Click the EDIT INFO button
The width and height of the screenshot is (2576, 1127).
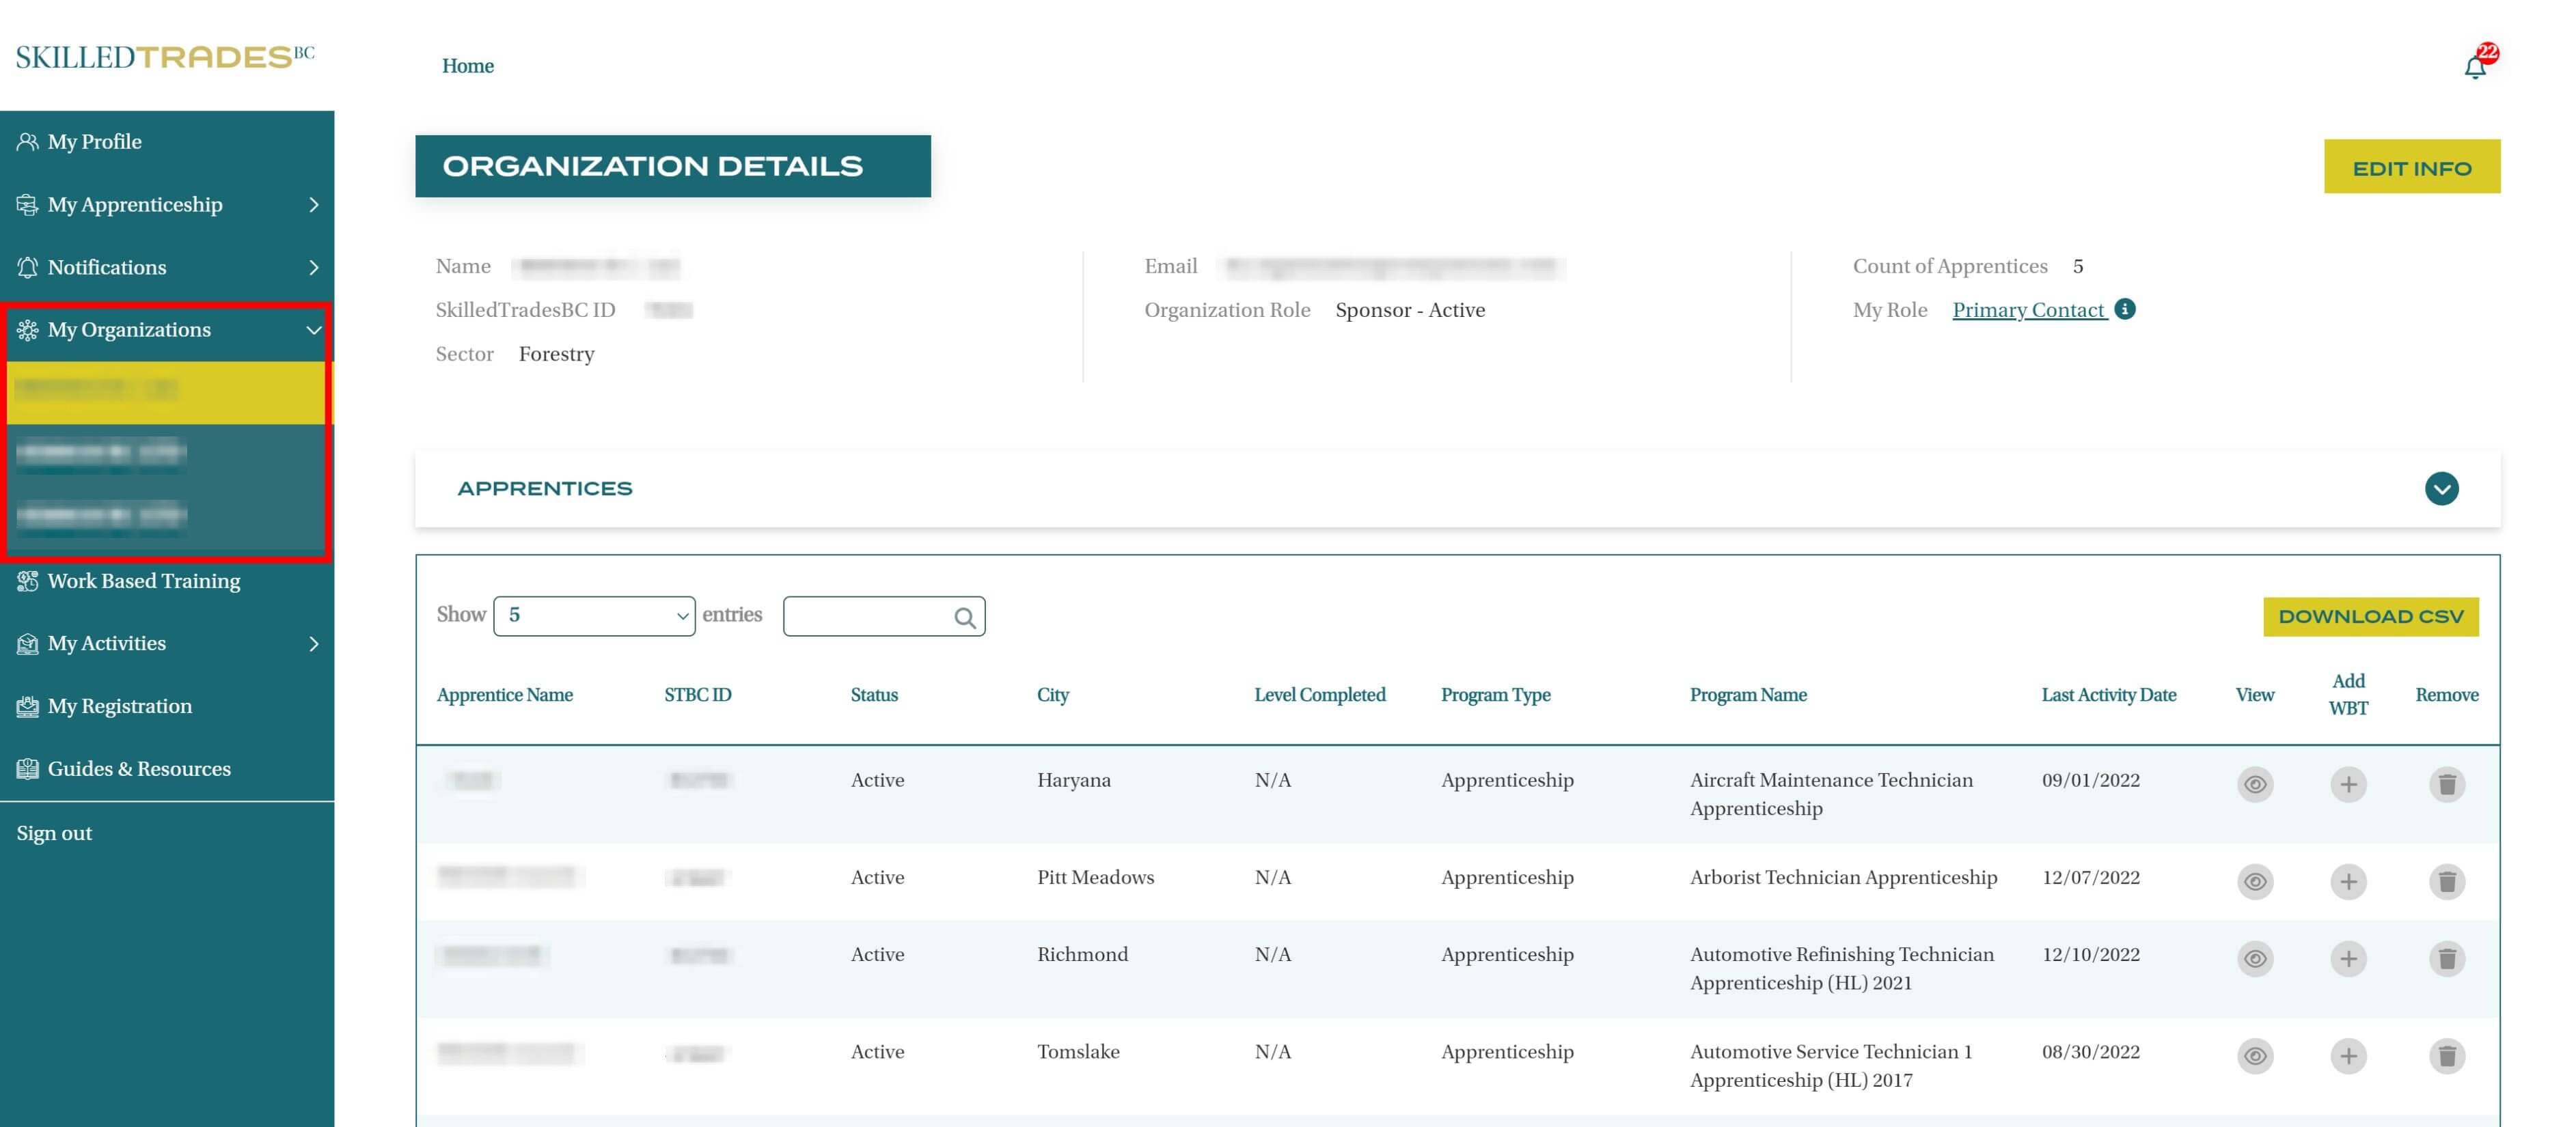coord(2411,167)
